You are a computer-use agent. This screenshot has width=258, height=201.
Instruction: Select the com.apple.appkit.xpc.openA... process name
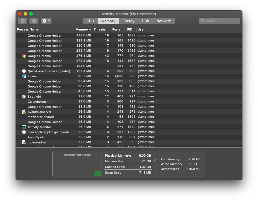pos(49,132)
